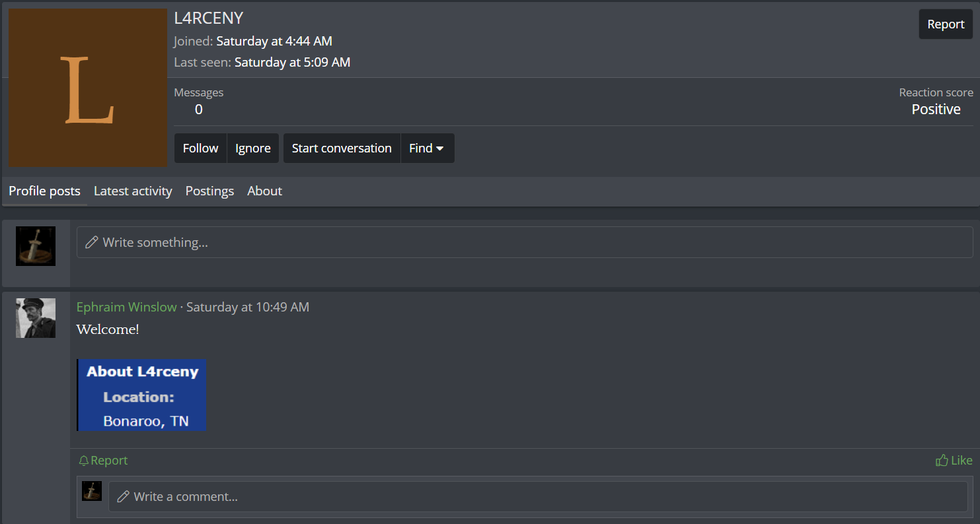Follow user L4RCENY
The width and height of the screenshot is (980, 524).
(x=200, y=148)
